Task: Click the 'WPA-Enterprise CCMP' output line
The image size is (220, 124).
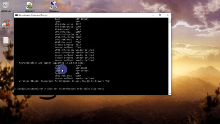Action: click(68, 27)
